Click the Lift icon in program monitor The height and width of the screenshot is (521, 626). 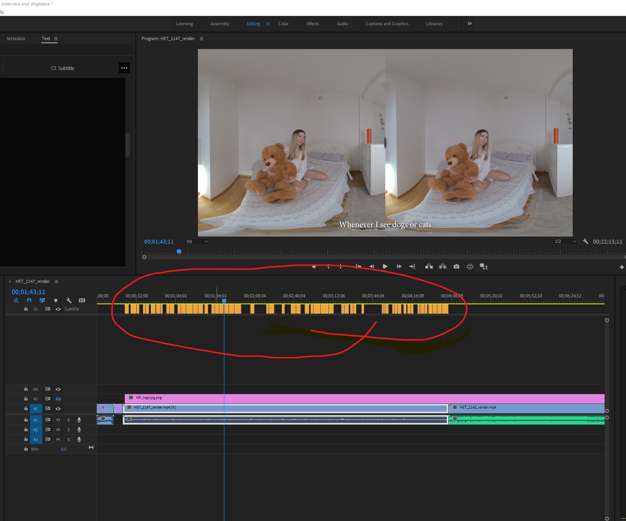pos(429,267)
